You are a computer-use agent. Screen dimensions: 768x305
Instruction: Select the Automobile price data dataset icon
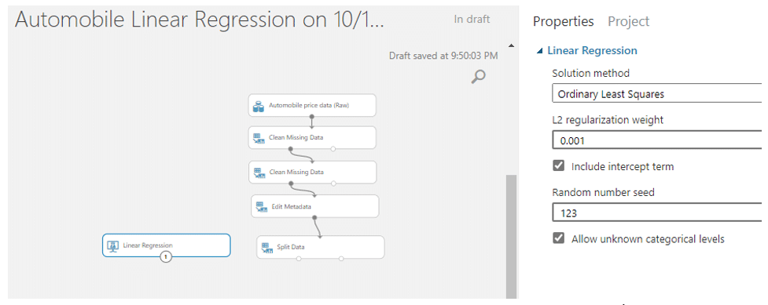[259, 106]
